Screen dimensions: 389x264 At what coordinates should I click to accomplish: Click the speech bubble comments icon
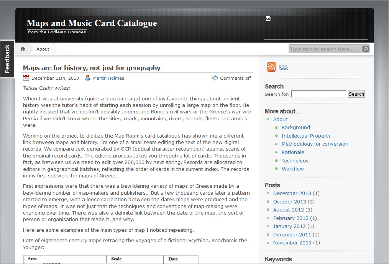click(x=214, y=77)
